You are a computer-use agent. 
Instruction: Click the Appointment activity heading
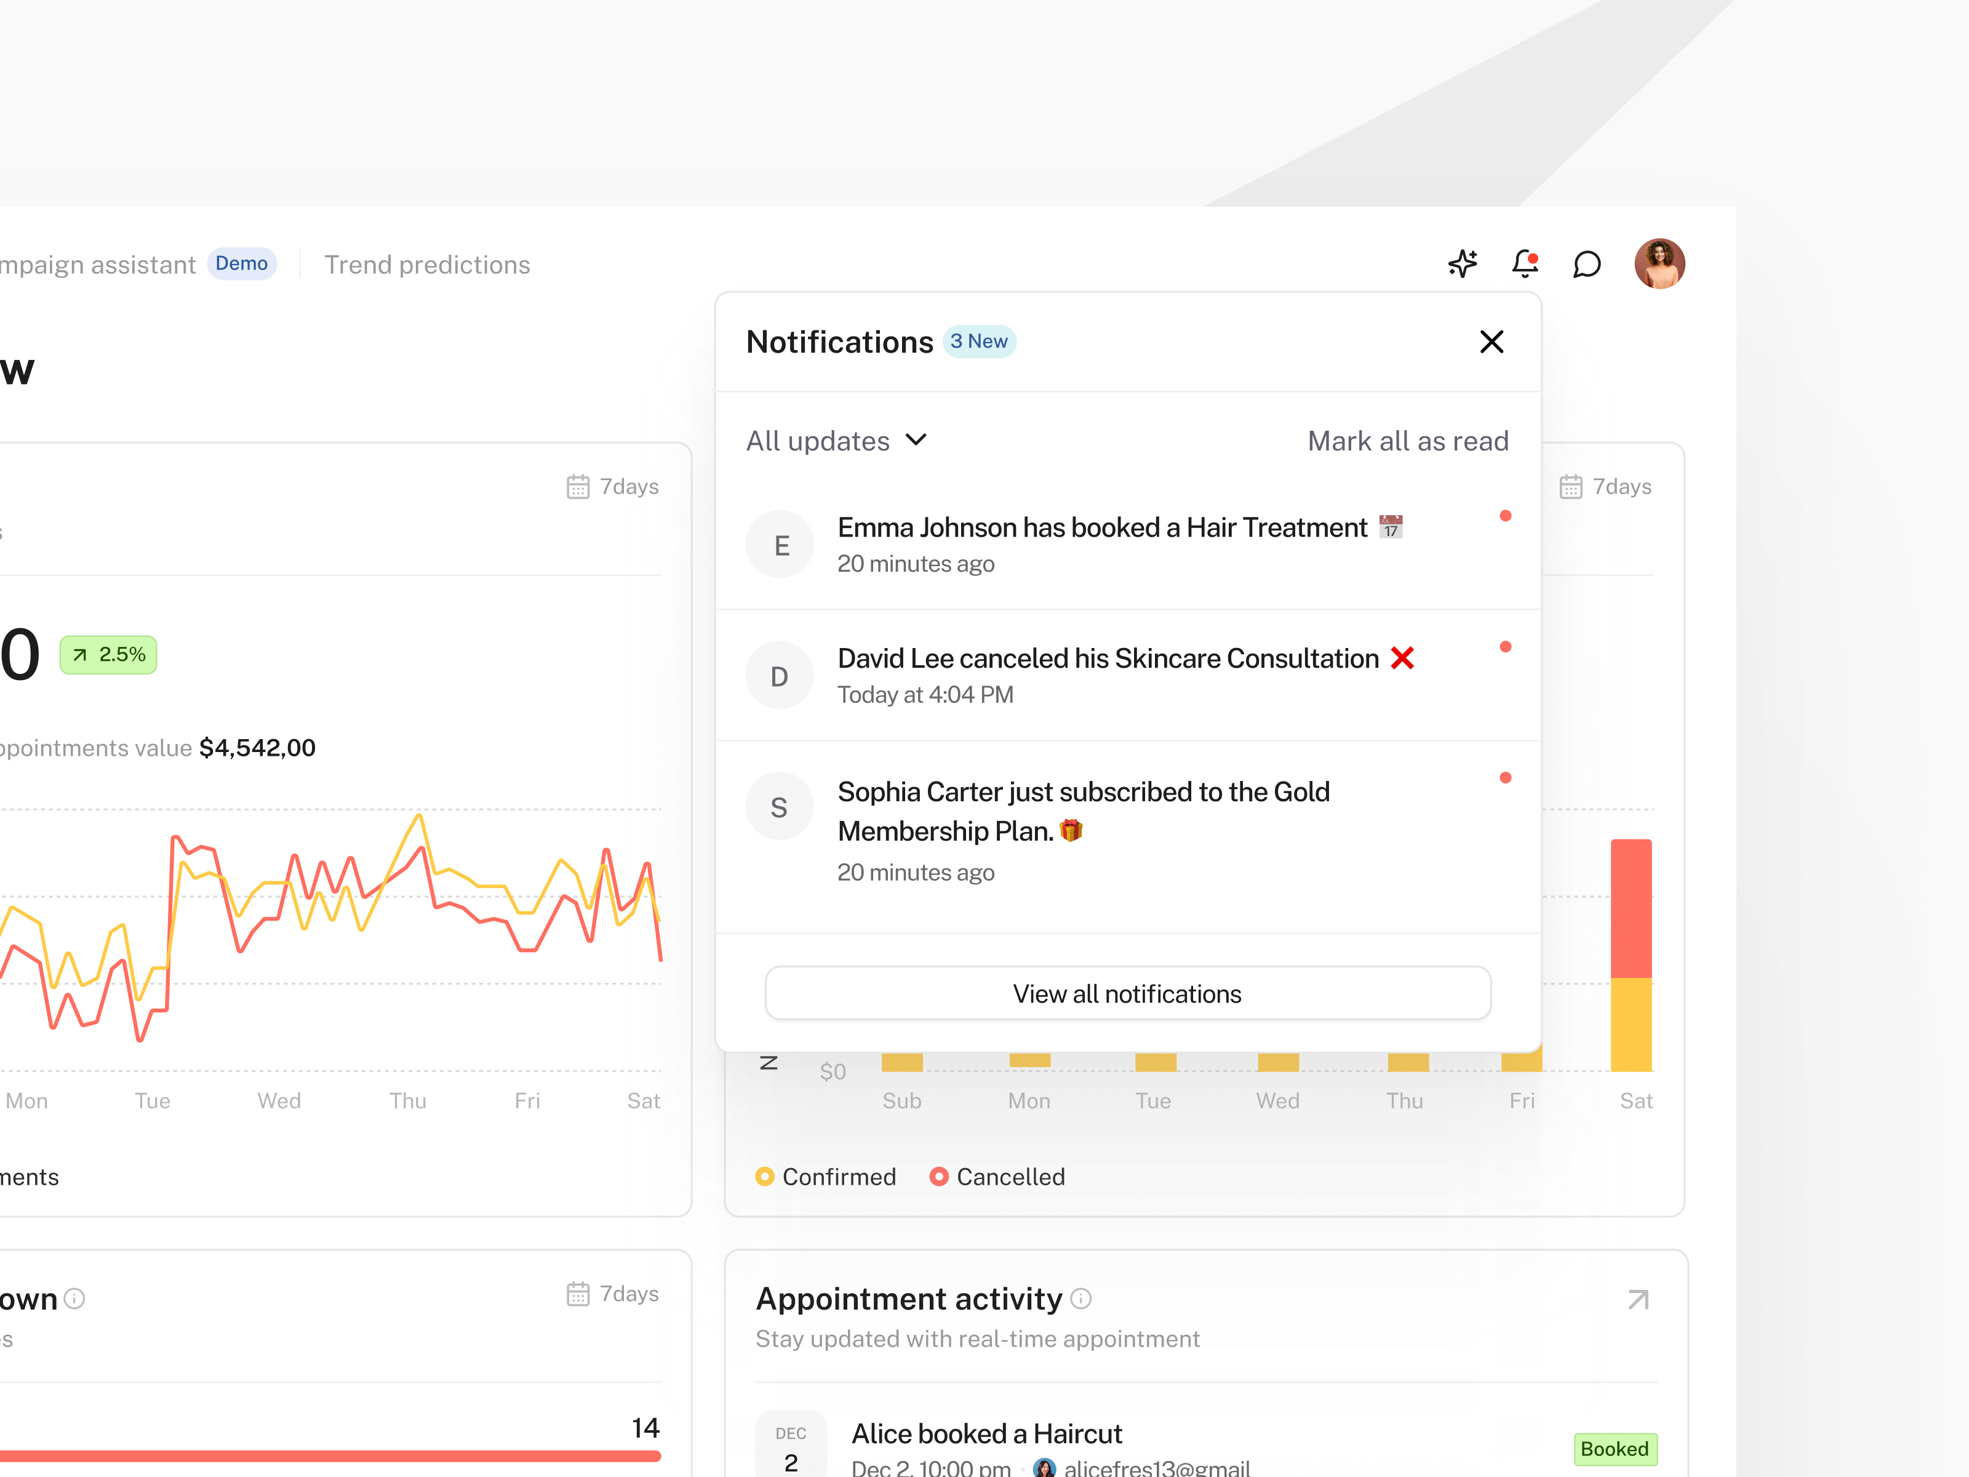[x=909, y=1299]
